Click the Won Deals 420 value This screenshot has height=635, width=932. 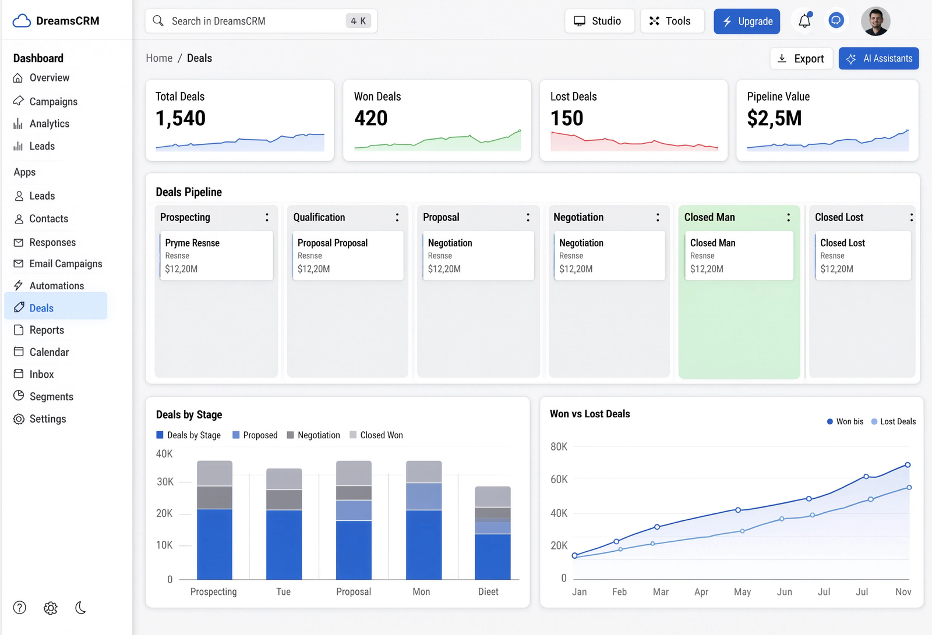click(371, 118)
